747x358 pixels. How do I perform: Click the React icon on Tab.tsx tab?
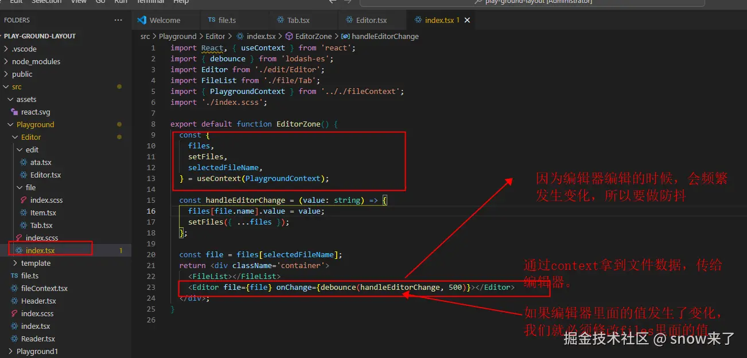pyautogui.click(x=280, y=20)
